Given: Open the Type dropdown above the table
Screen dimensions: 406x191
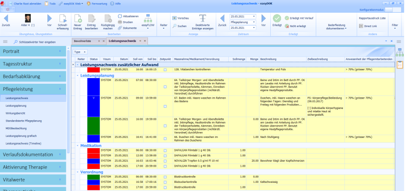Looking at the screenshot, I should [80, 52].
